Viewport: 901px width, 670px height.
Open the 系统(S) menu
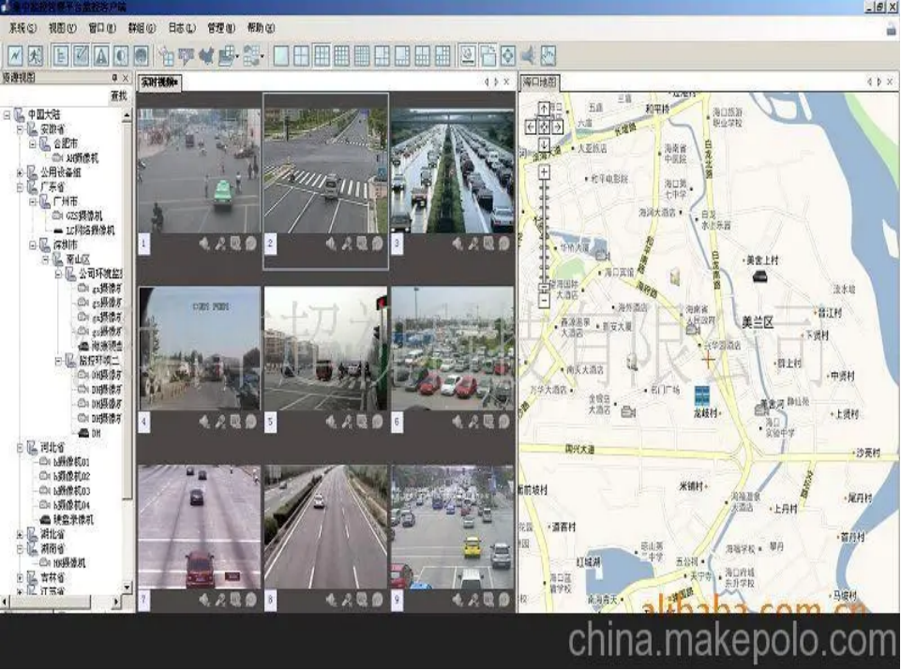click(x=23, y=28)
